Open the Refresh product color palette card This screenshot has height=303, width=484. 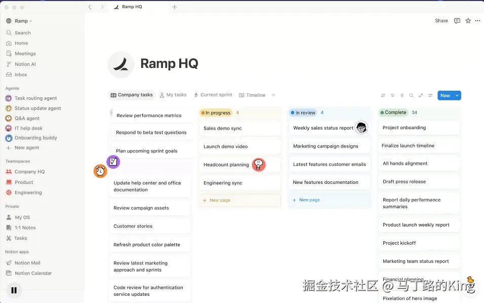(x=150, y=245)
